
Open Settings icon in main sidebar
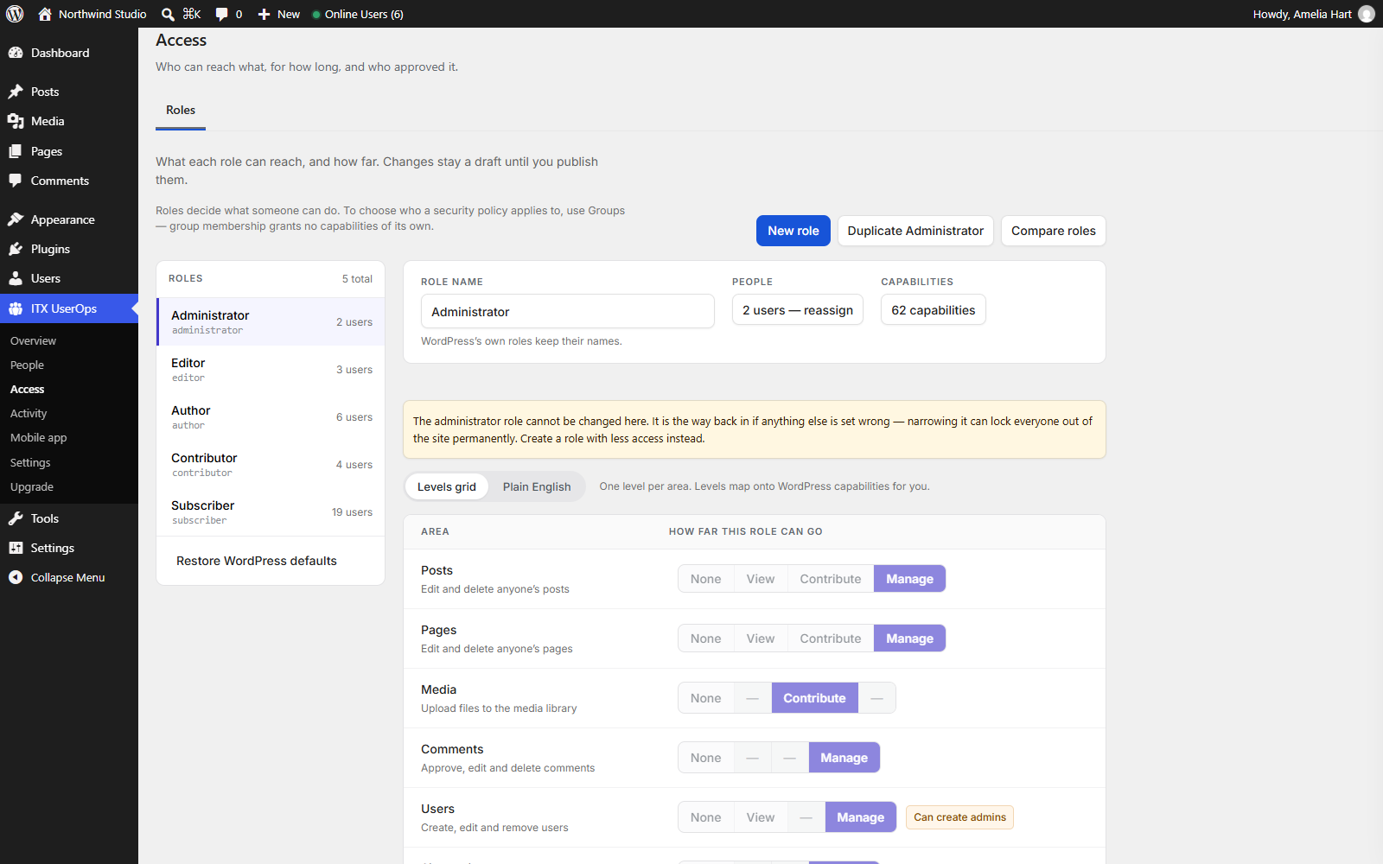pos(16,548)
